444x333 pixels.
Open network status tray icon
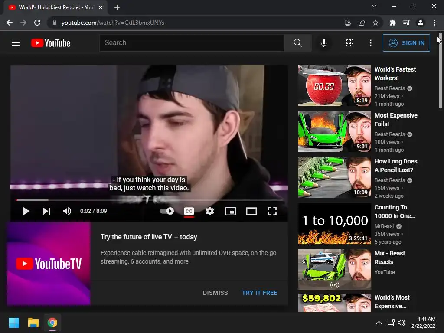pos(391,323)
